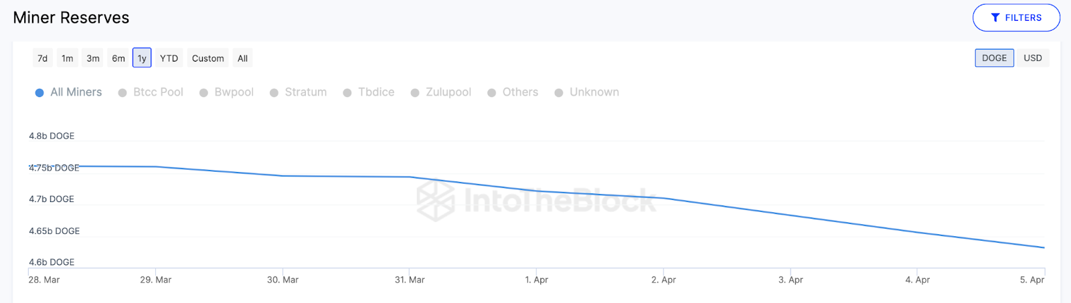Enable Bwpool legend series
This screenshot has width=1071, height=303.
pos(227,92)
